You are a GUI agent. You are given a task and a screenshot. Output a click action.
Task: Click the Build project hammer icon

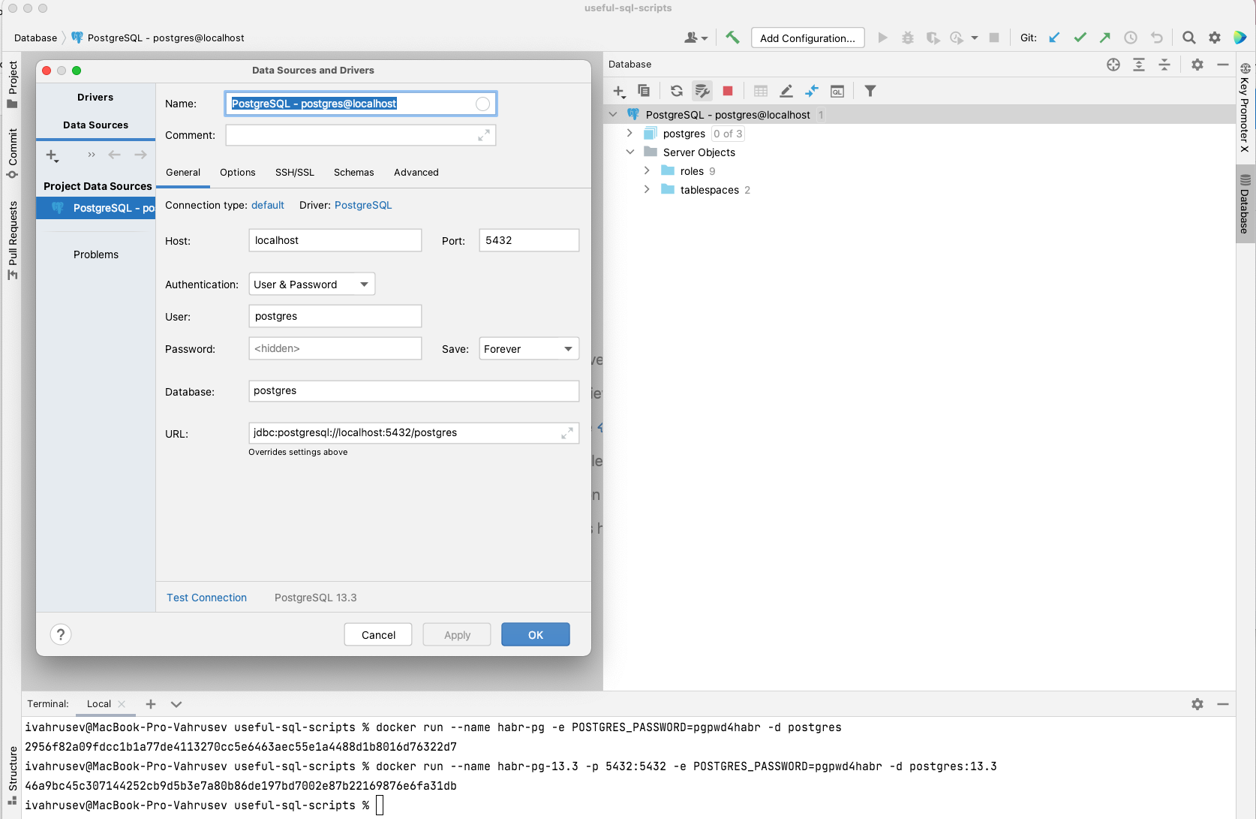732,38
